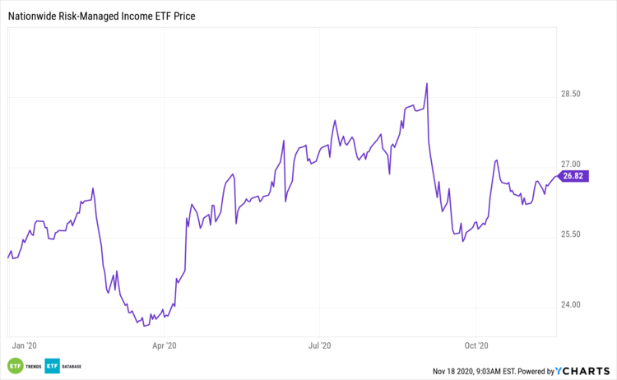Click the end of the price line
Screen dimensions: 617x380
tap(555, 176)
